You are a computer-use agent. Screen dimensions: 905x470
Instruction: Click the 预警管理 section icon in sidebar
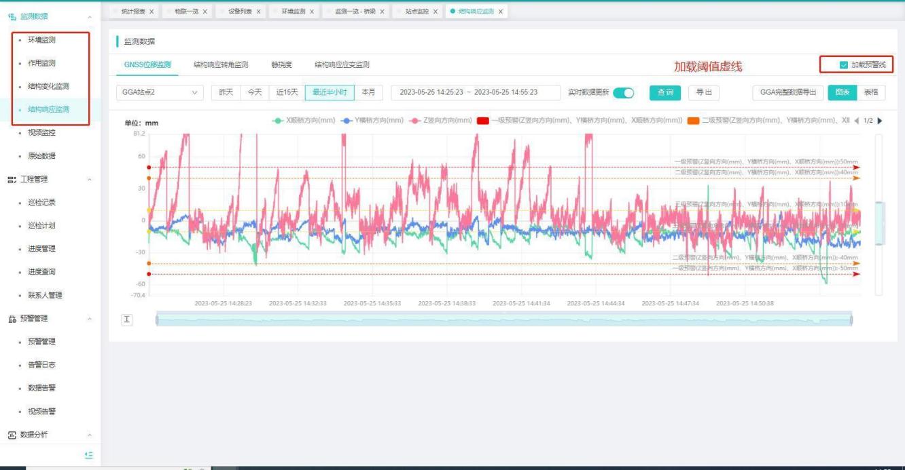pyautogui.click(x=11, y=318)
